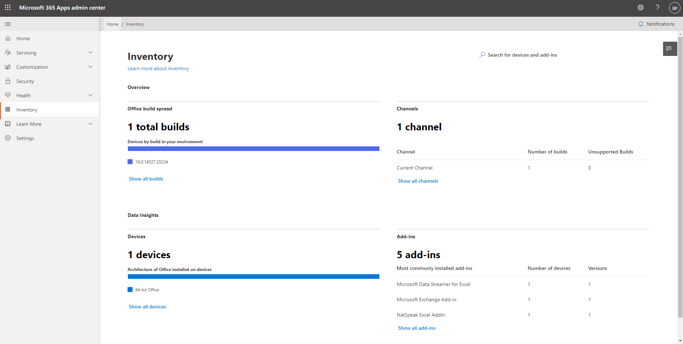This screenshot has width=683, height=344.
Task: Click the Learn More book icon
Action: (x=8, y=124)
